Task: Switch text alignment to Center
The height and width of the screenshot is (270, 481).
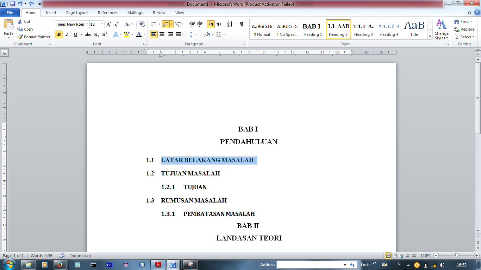Action: pyautogui.click(x=162, y=34)
